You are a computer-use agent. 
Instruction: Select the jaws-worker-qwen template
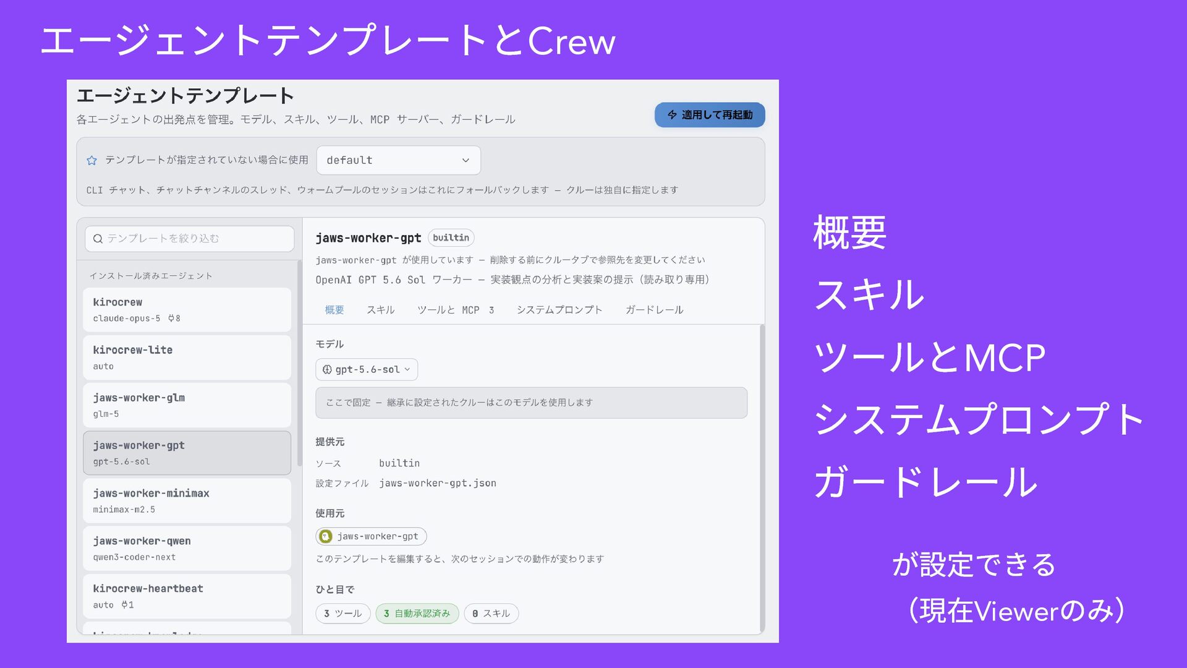(x=187, y=549)
